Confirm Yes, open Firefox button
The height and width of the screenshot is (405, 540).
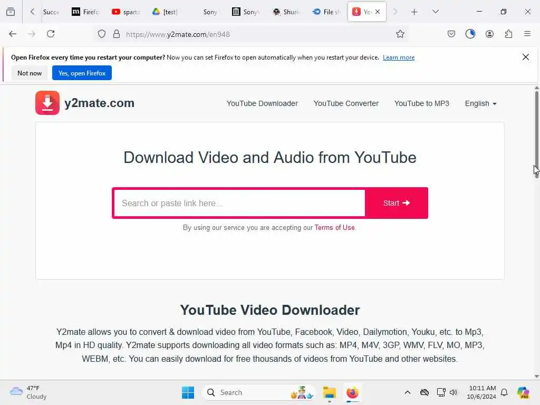click(82, 73)
